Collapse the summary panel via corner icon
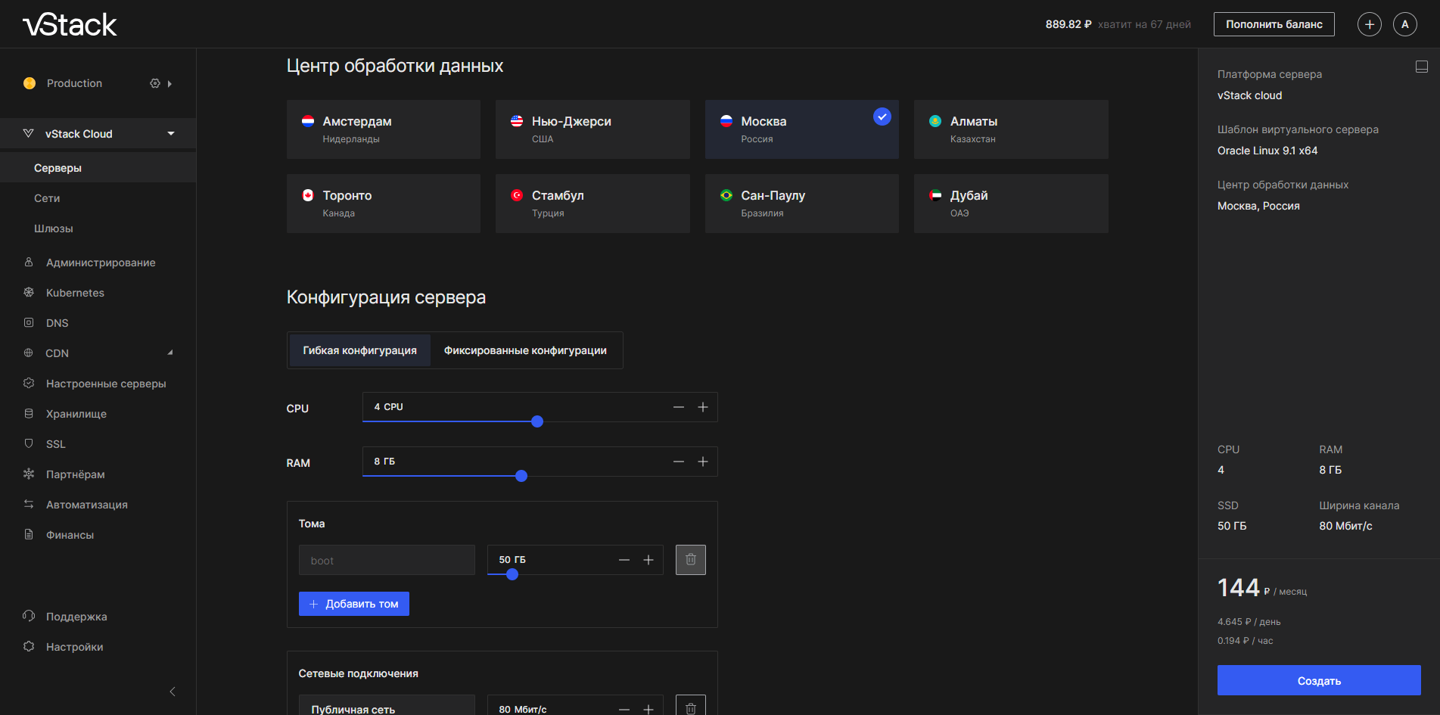 [1421, 67]
